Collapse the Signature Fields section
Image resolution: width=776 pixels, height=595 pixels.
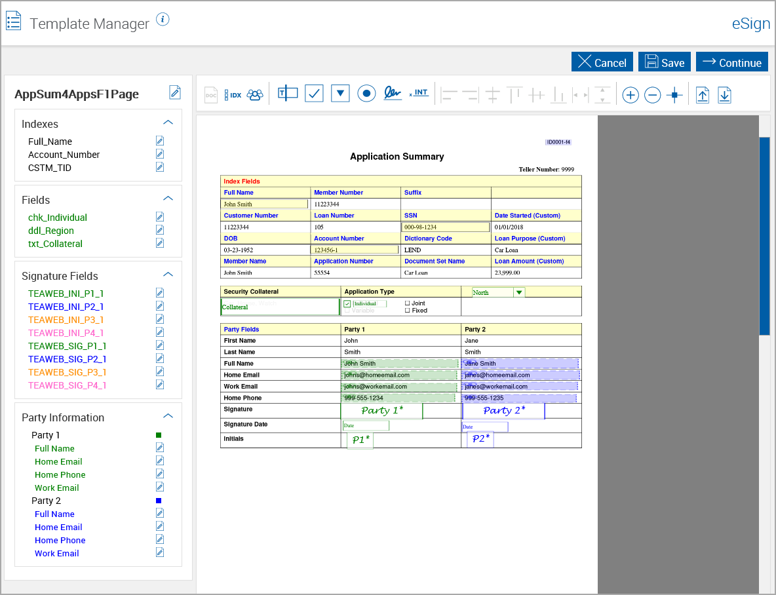coord(168,274)
